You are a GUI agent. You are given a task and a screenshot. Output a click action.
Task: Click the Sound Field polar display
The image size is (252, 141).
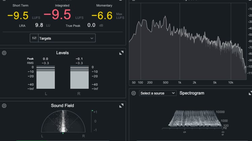tap(63, 121)
